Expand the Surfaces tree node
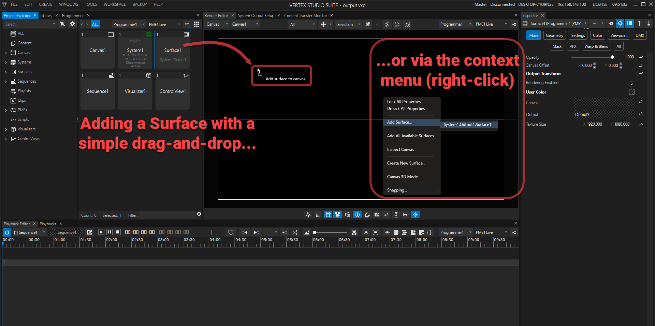The image size is (655, 326). click(5, 72)
